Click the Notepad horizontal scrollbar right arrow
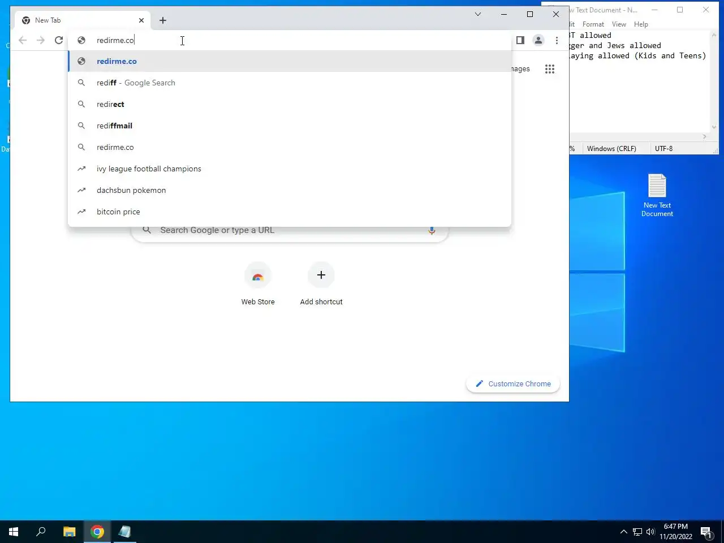The image size is (724, 543). point(705,136)
